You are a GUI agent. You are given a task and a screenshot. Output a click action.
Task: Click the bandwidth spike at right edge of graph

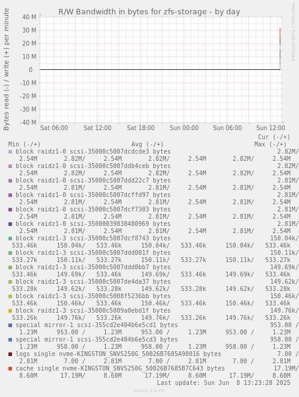point(280,49)
